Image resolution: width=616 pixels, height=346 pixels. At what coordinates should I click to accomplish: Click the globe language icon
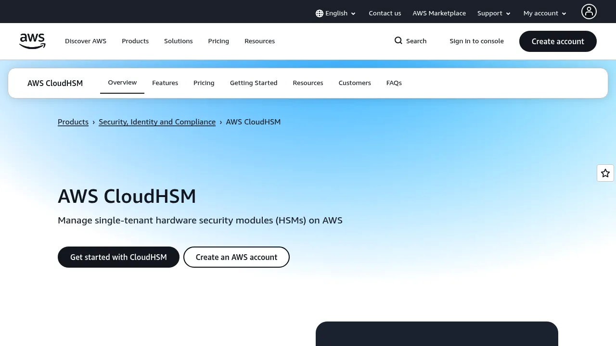pyautogui.click(x=320, y=13)
